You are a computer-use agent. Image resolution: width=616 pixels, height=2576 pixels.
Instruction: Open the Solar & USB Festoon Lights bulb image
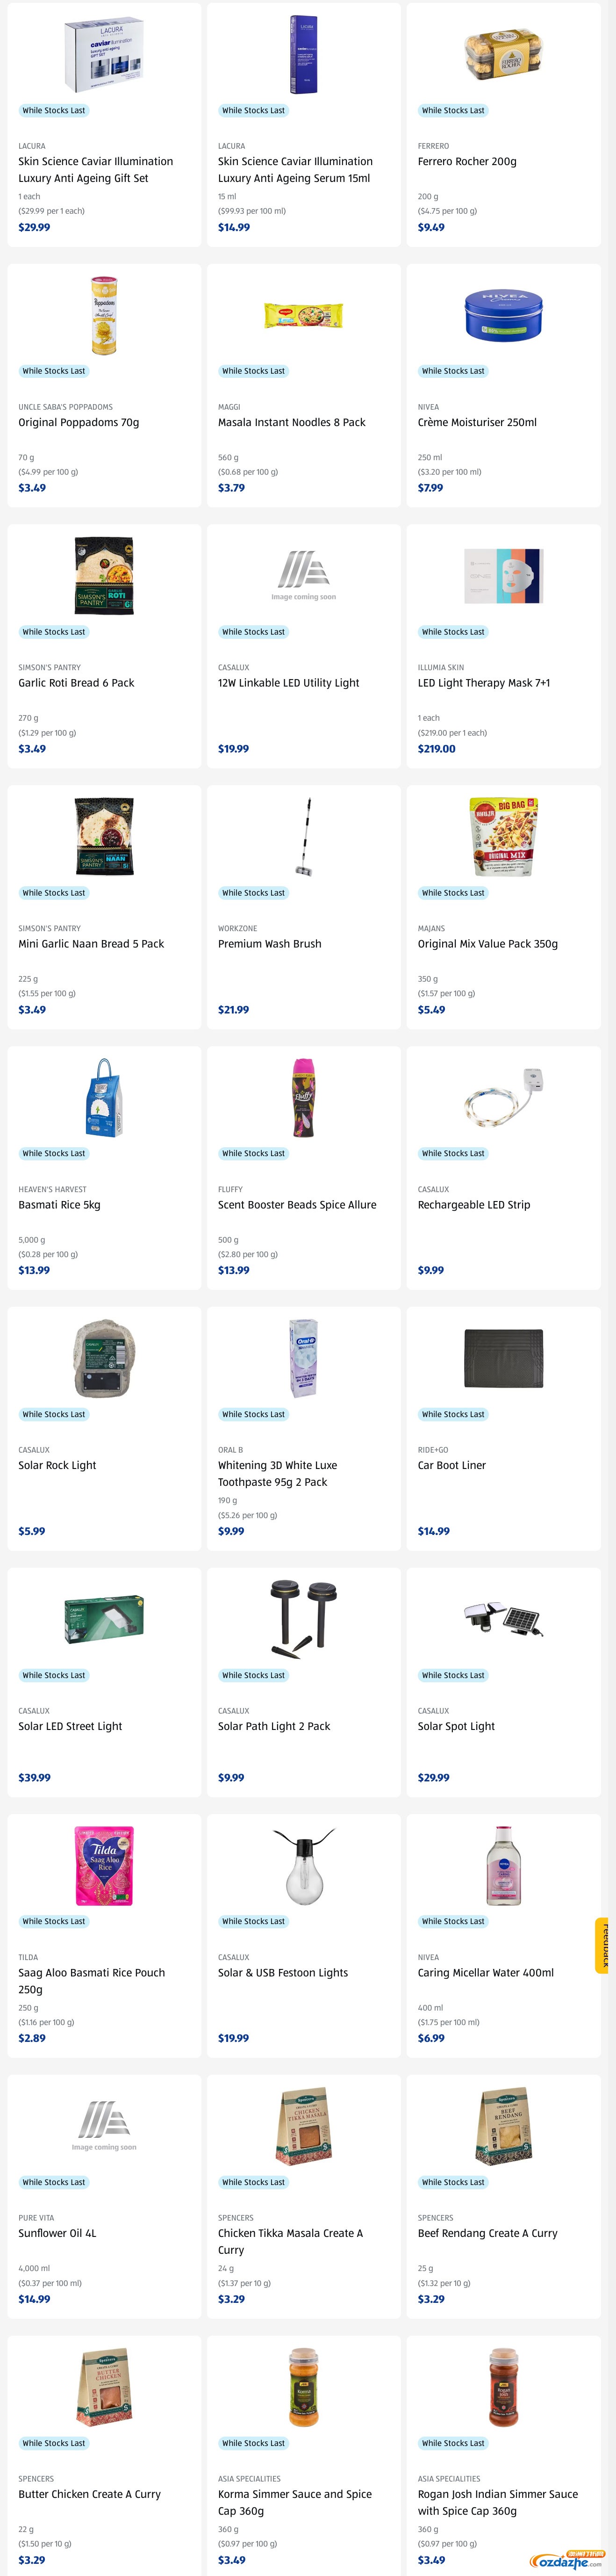[303, 1865]
